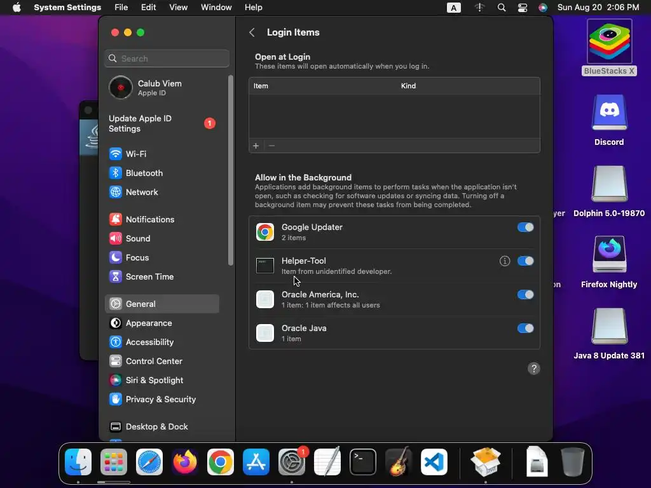Click the minus remove item button

pos(271,146)
